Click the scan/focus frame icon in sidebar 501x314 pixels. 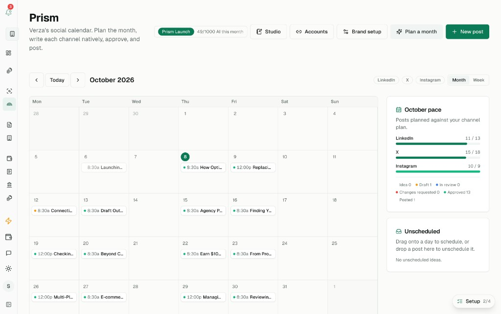9,91
